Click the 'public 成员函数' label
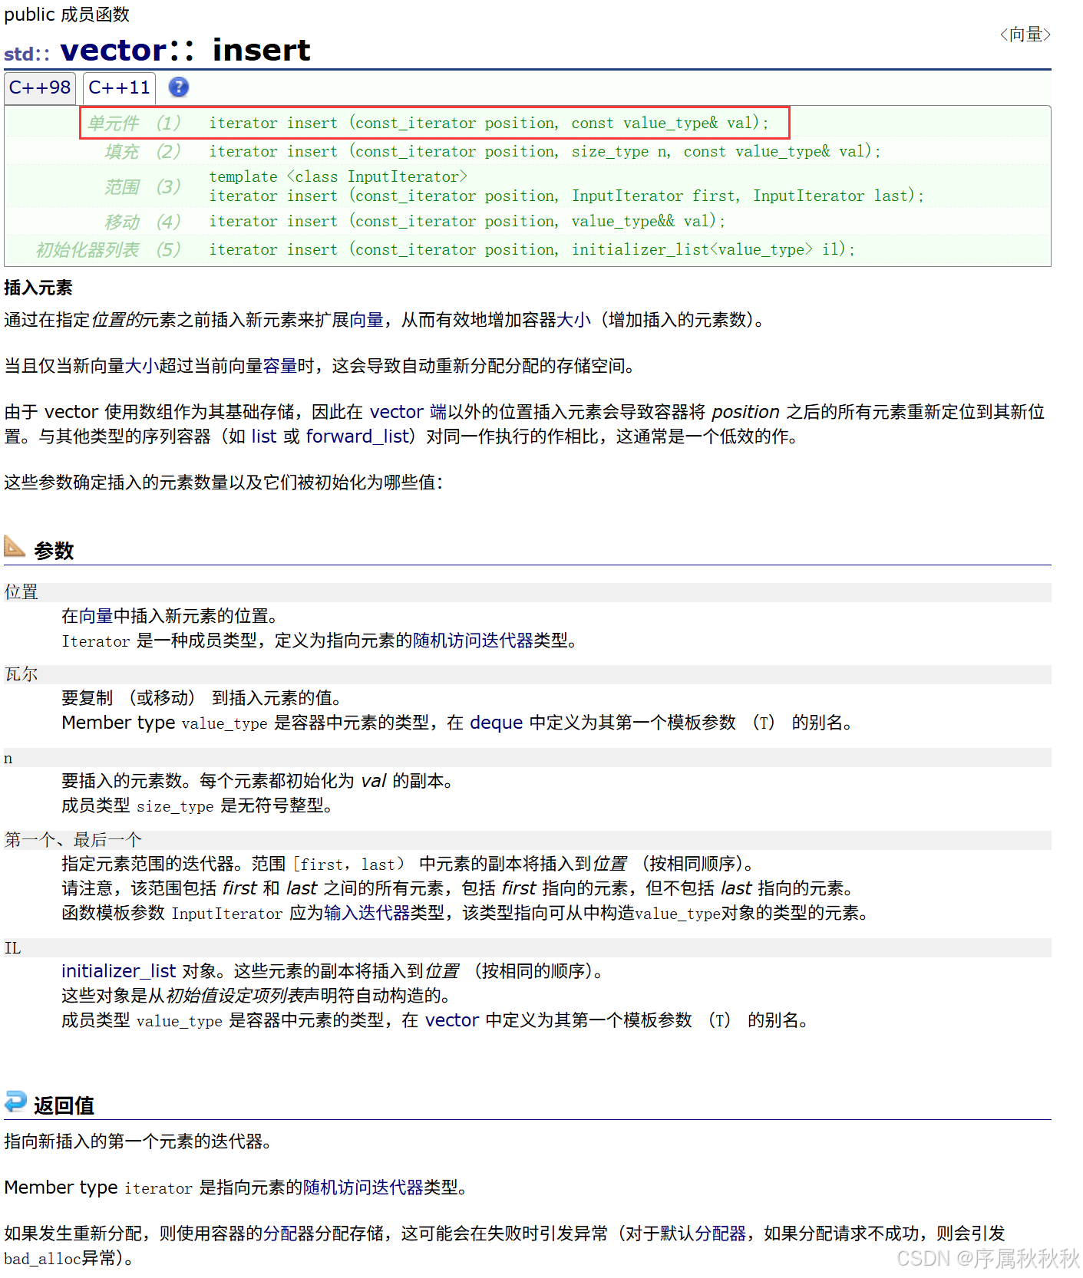The width and height of the screenshot is (1083, 1278). [67, 15]
